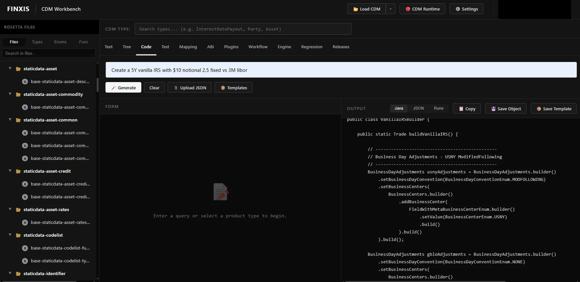Click the 'buildVanillaIRS()' method declaration line

pos(407,134)
